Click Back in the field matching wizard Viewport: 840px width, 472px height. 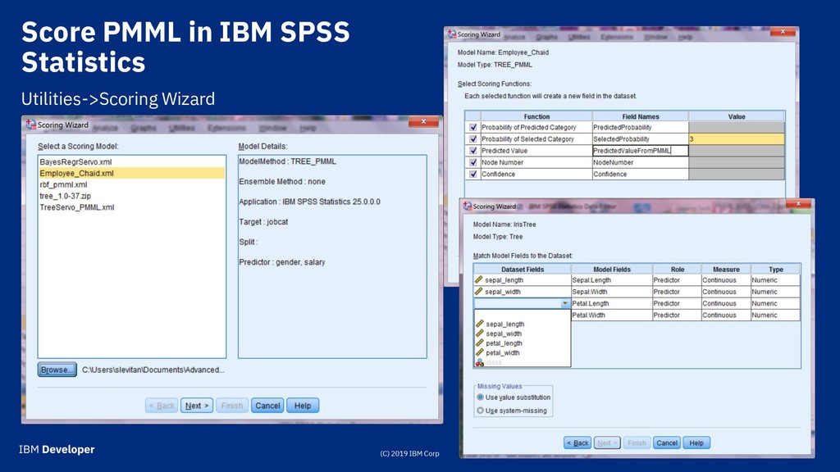pos(577,443)
